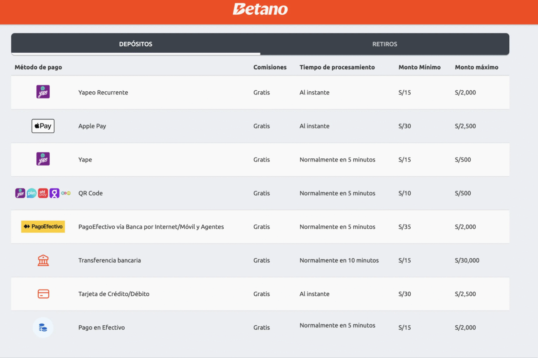Select PagoEfectivo vía Banca por Internet/Móvil y Agentes

pos(151,227)
